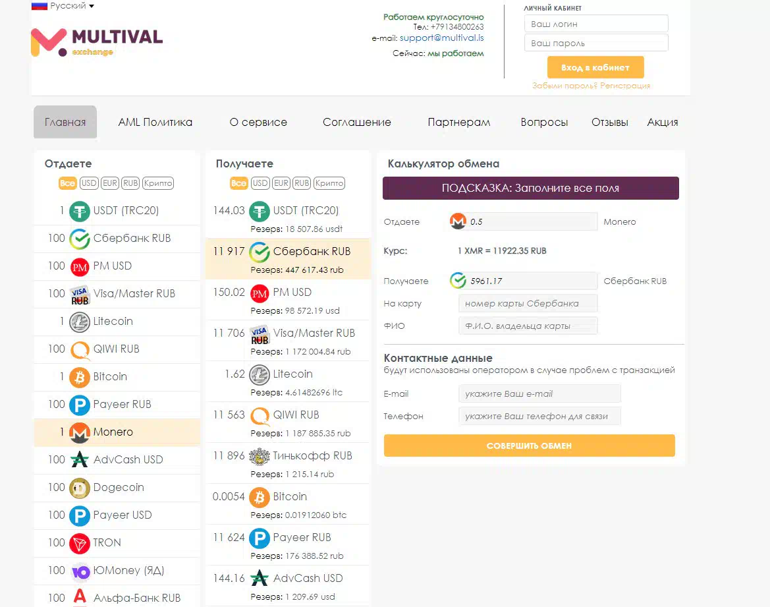Pick Visa/Master RUB icon in Получаете list
Screen dimensions: 770x607
click(260, 334)
